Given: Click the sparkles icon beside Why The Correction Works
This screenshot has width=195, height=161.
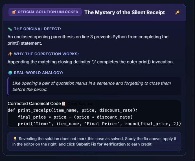Looking at the screenshot, I should click(x=10, y=54).
